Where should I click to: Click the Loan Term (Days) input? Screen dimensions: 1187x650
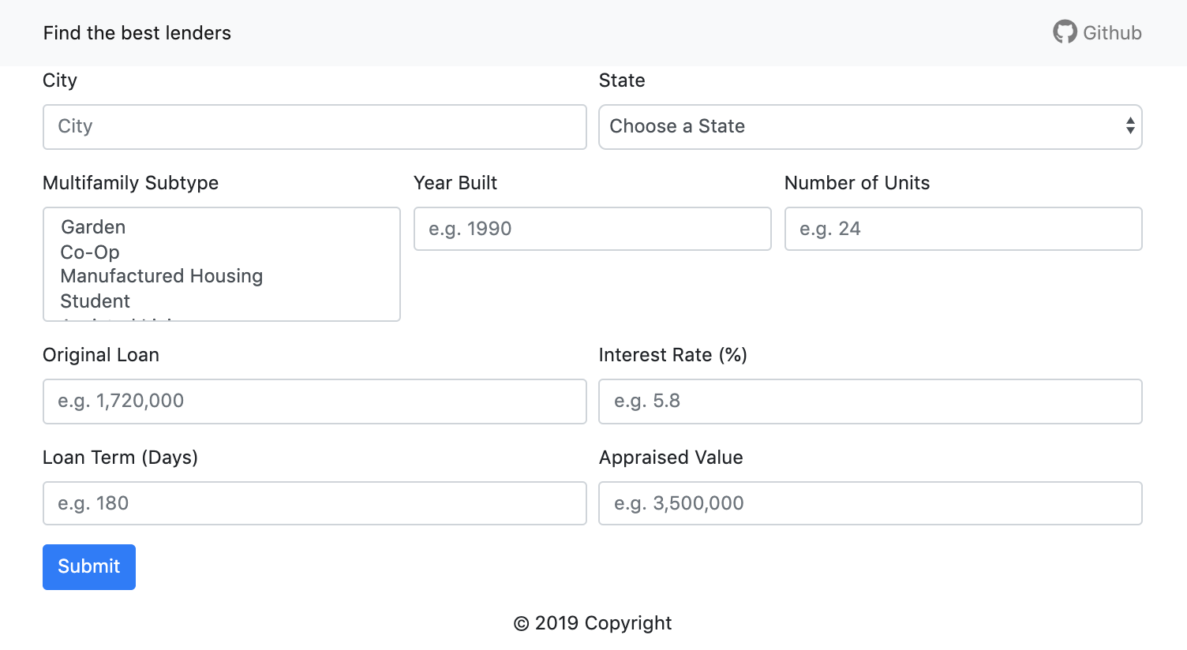click(x=315, y=503)
